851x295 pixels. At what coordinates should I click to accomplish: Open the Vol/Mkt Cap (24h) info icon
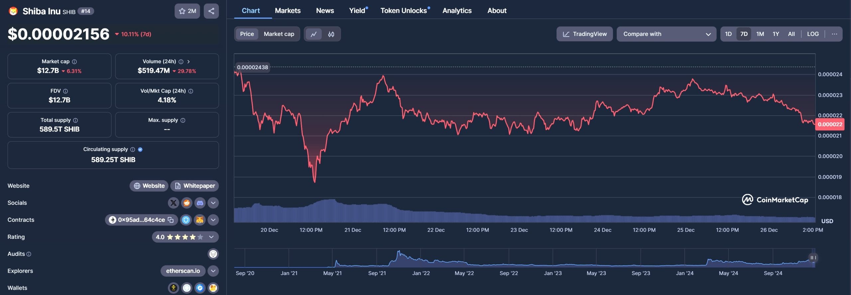tap(191, 91)
